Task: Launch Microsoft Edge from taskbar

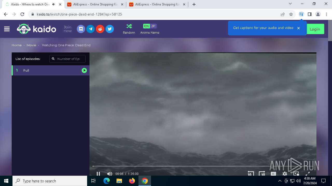Action: click(x=107, y=181)
